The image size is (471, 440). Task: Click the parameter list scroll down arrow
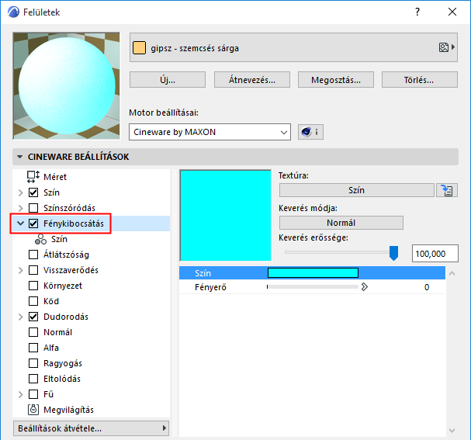click(452, 431)
